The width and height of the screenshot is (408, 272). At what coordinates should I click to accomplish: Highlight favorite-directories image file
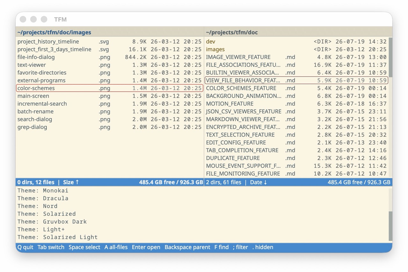click(110, 73)
